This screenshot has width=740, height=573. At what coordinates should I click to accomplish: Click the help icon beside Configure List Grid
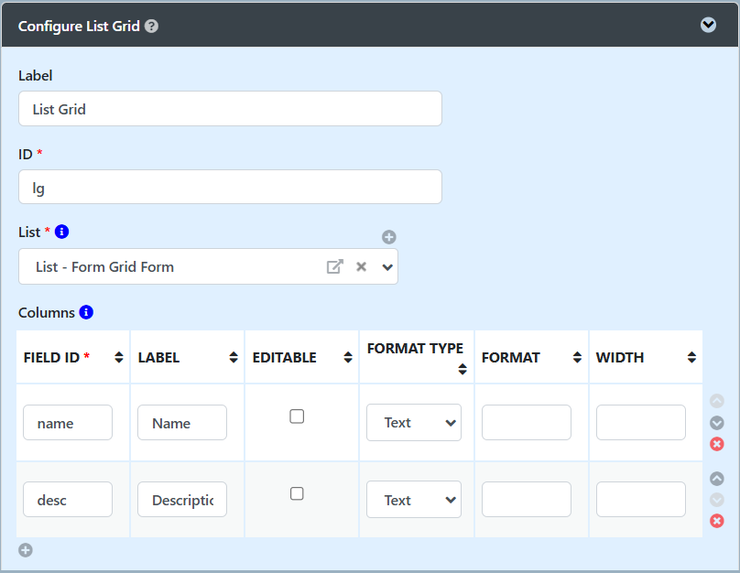click(x=151, y=26)
